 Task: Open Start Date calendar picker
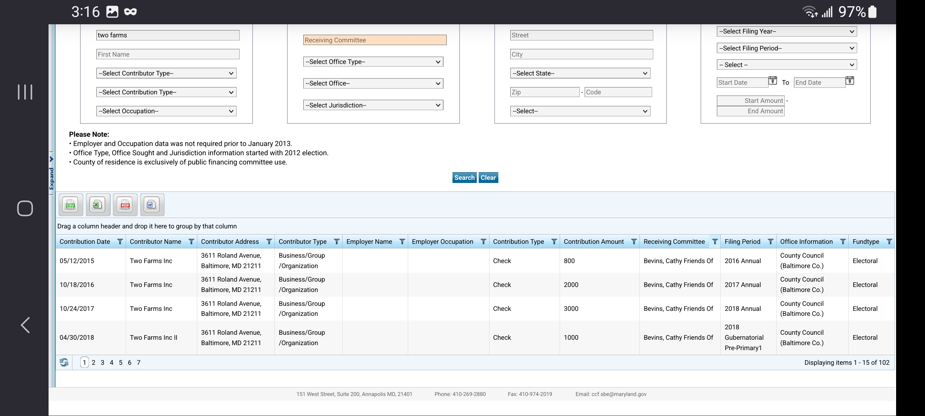pyautogui.click(x=772, y=81)
